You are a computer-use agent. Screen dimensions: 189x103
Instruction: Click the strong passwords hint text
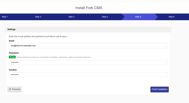(x=53, y=57)
